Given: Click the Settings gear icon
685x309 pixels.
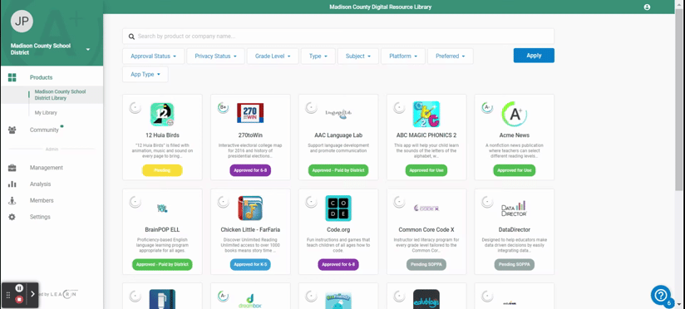Looking at the screenshot, I should 12,217.
